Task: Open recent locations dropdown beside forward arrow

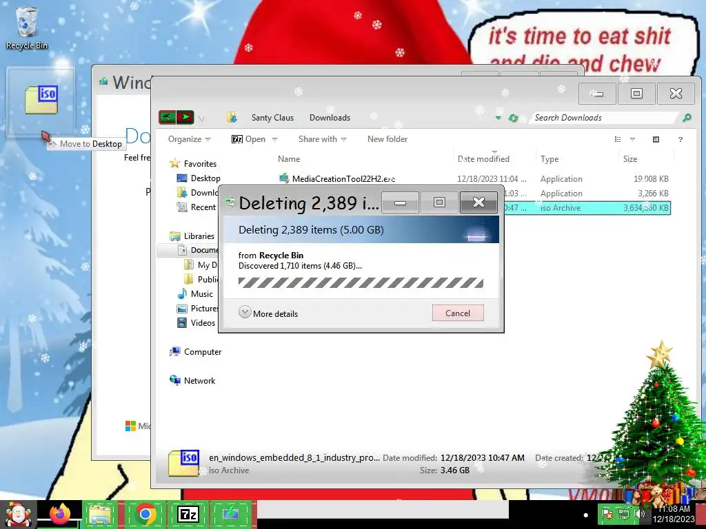Action: click(201, 118)
